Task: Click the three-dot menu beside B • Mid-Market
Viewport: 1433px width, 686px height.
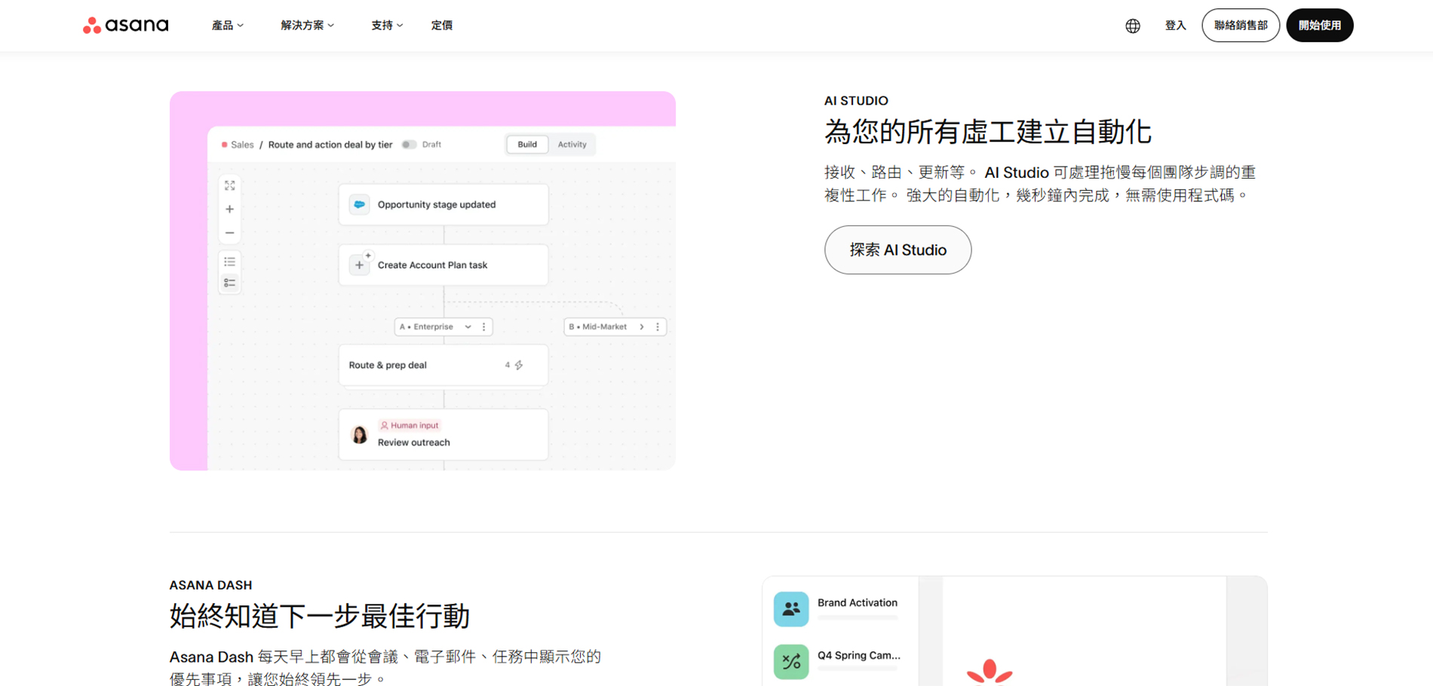Action: [x=658, y=327]
